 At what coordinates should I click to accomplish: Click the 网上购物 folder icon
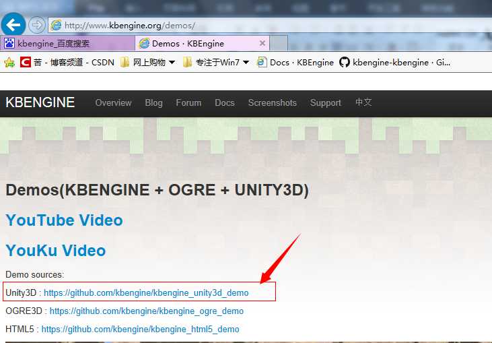tap(125, 62)
